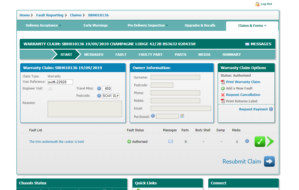299x190 pixels.
Task: Go to the SUMMARY step tab
Action: 231,54
